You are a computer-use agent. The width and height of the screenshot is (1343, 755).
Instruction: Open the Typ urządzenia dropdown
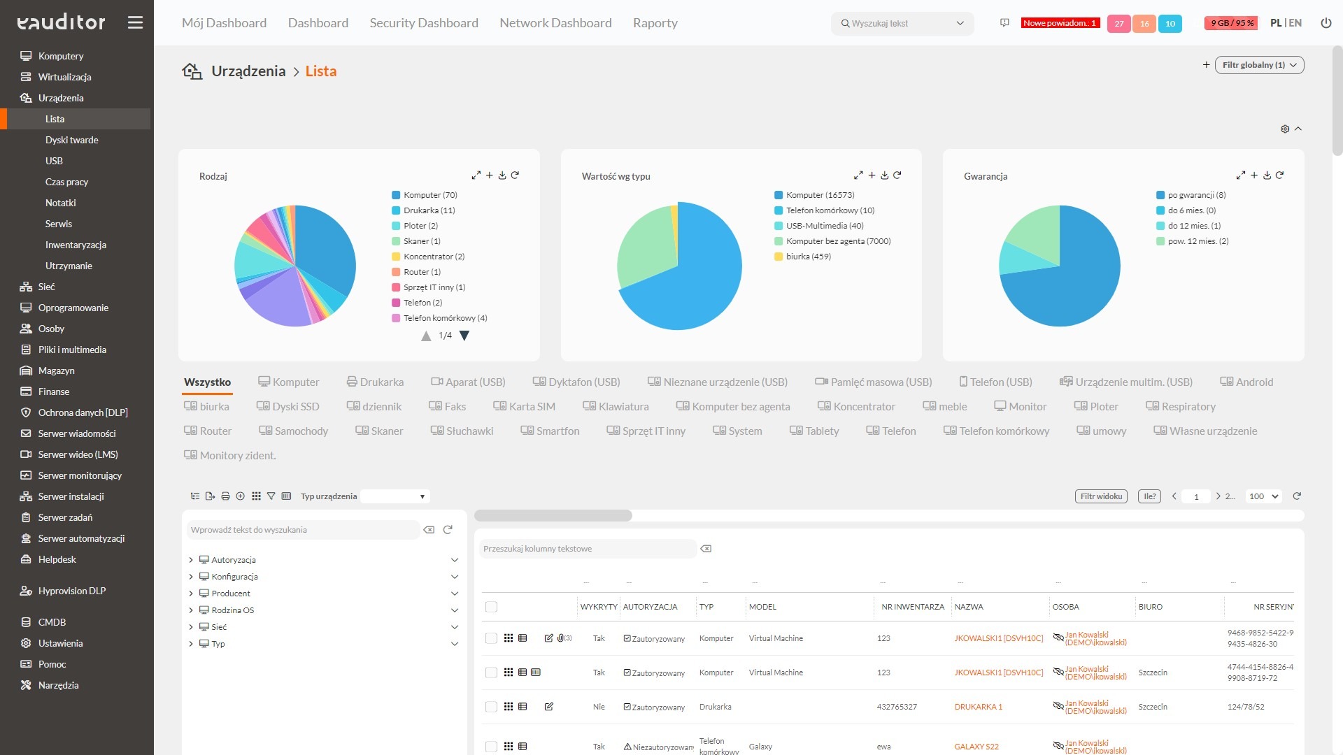pos(395,496)
